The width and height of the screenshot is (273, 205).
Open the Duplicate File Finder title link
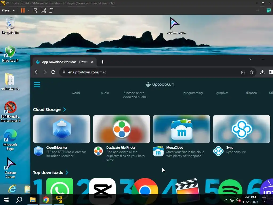121,147
